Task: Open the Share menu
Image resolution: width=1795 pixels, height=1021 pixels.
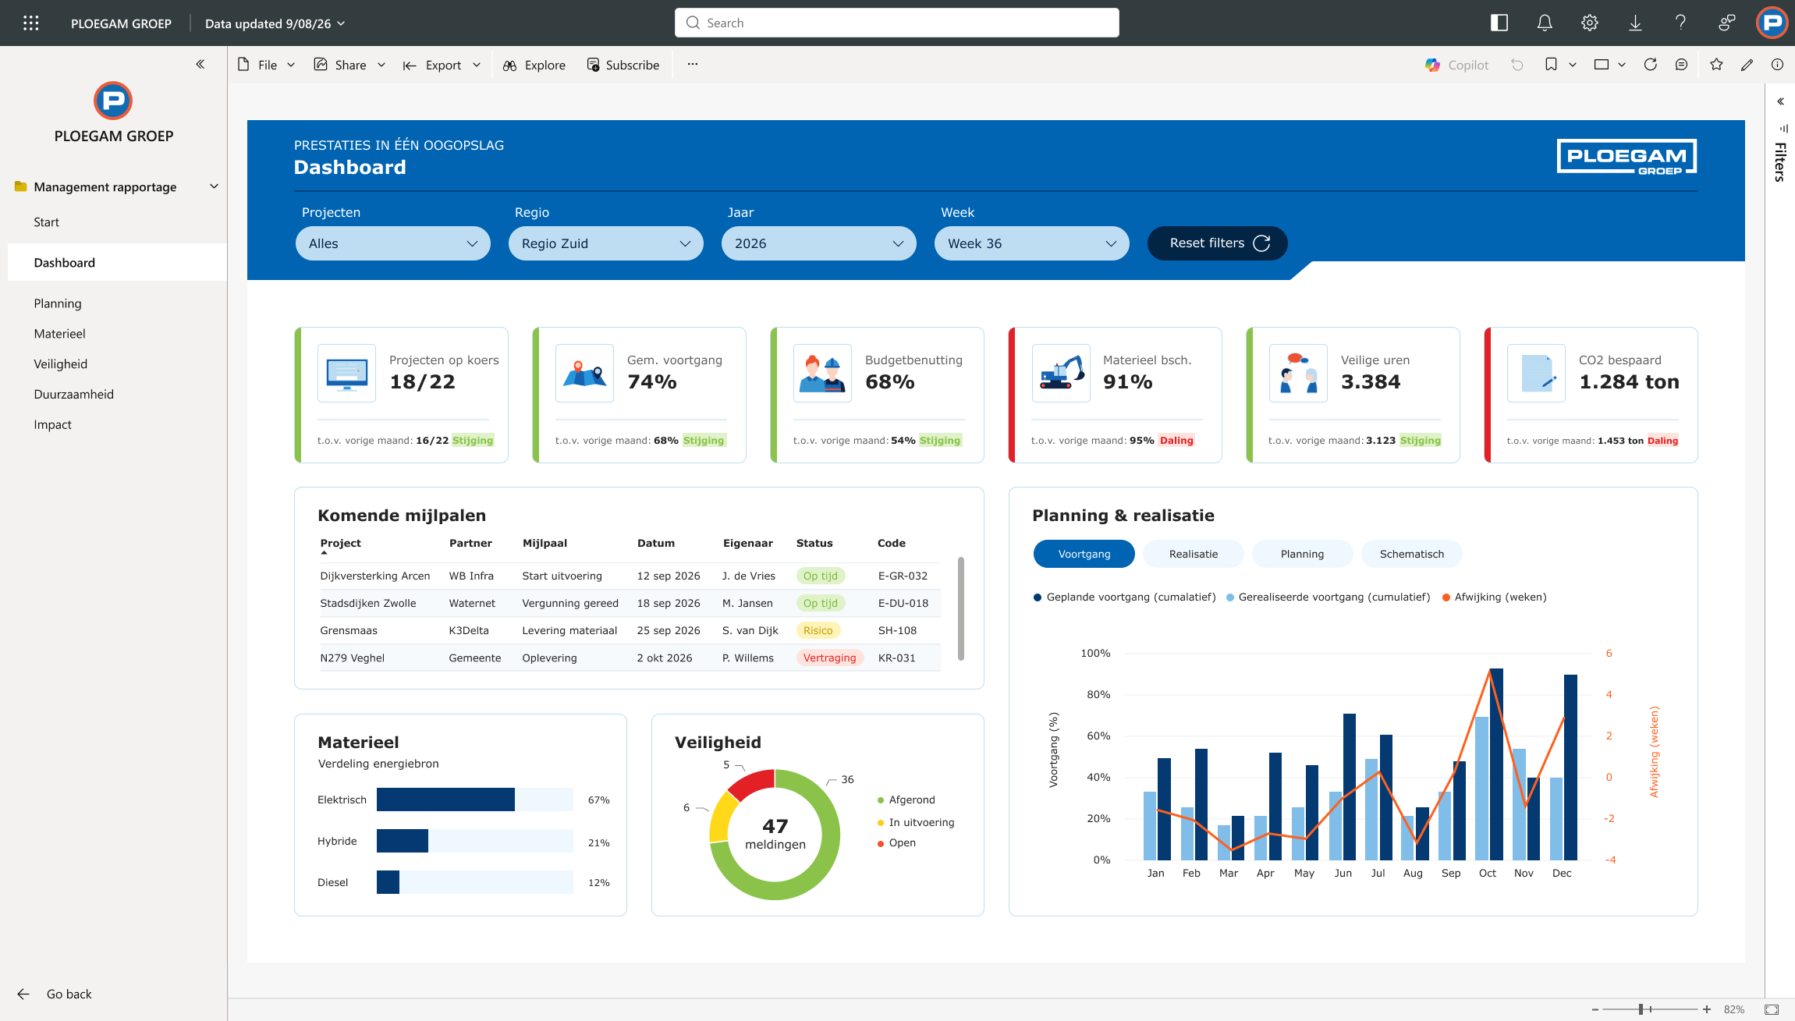Action: coord(349,65)
